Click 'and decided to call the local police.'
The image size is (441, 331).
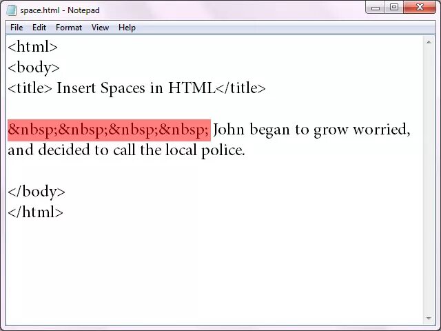(126, 150)
